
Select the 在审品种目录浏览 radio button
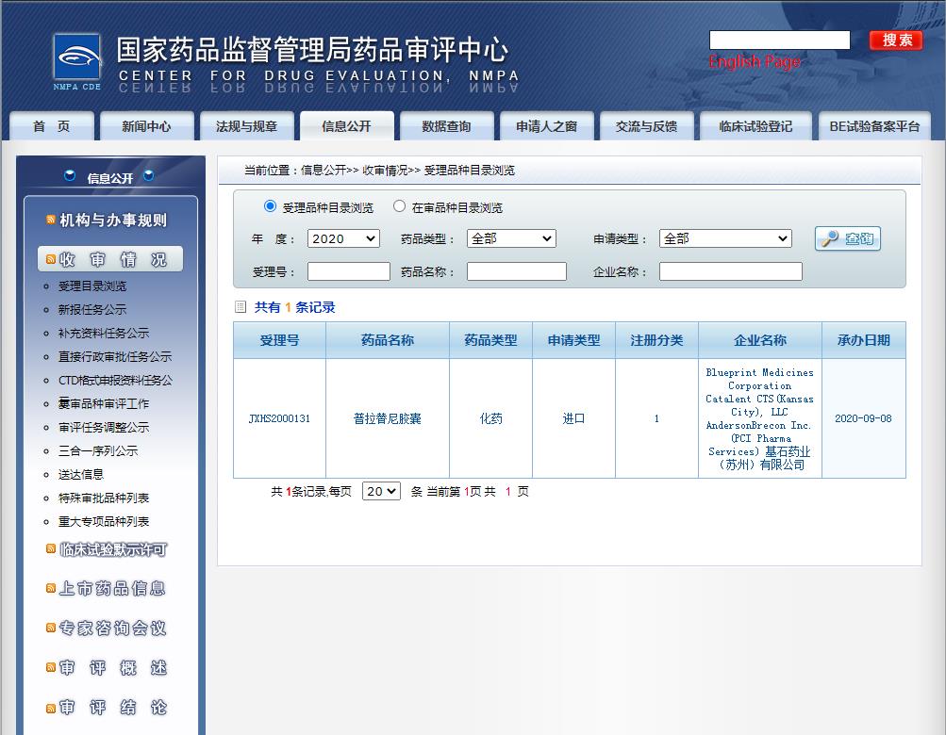(x=400, y=206)
